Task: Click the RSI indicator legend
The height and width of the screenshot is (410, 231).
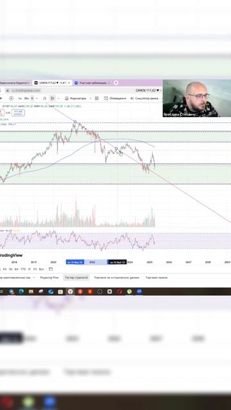Action: [10, 231]
